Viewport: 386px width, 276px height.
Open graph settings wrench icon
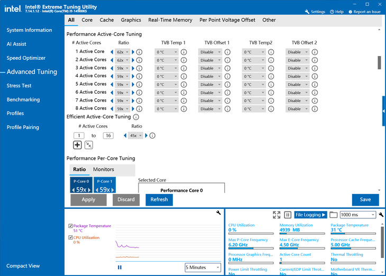pos(218,213)
